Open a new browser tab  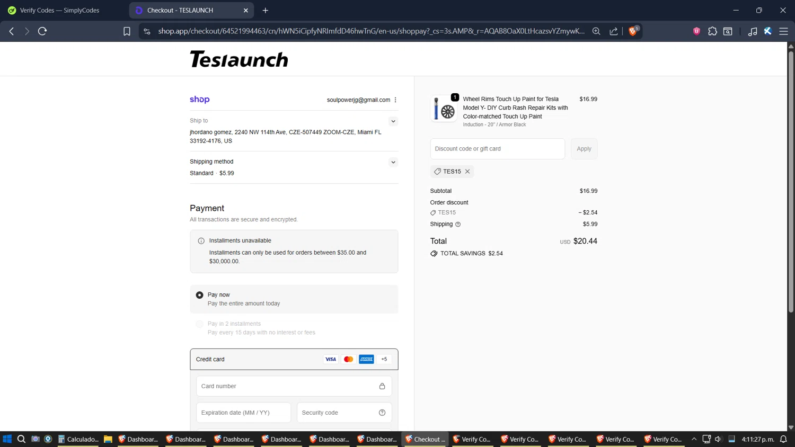pyautogui.click(x=266, y=10)
